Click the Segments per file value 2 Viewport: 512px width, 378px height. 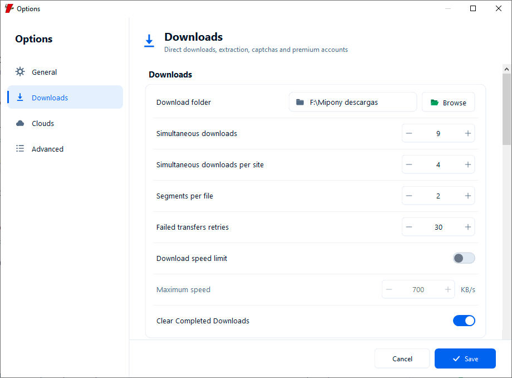point(438,196)
